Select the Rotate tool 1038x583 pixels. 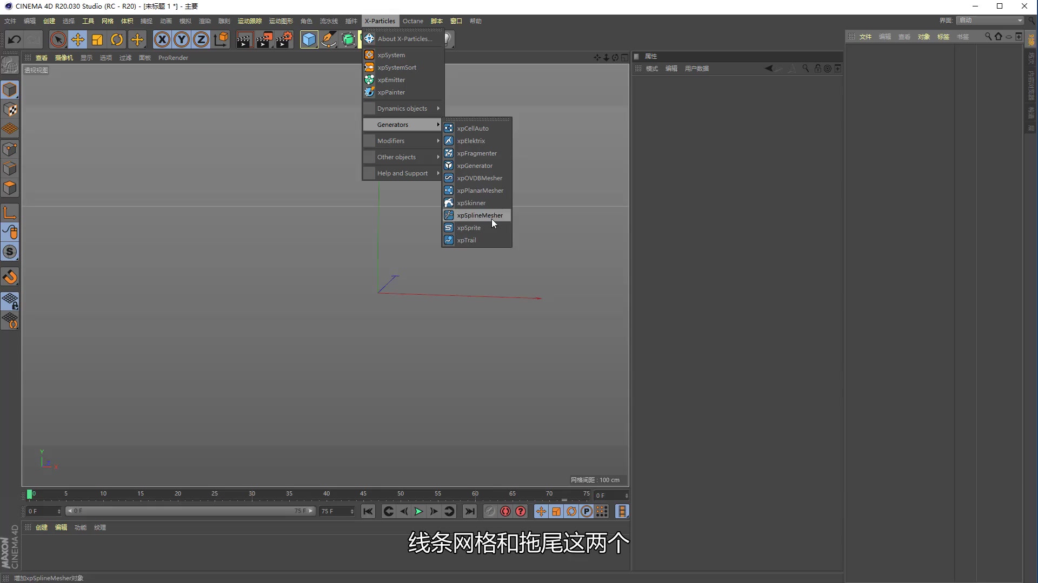116,39
